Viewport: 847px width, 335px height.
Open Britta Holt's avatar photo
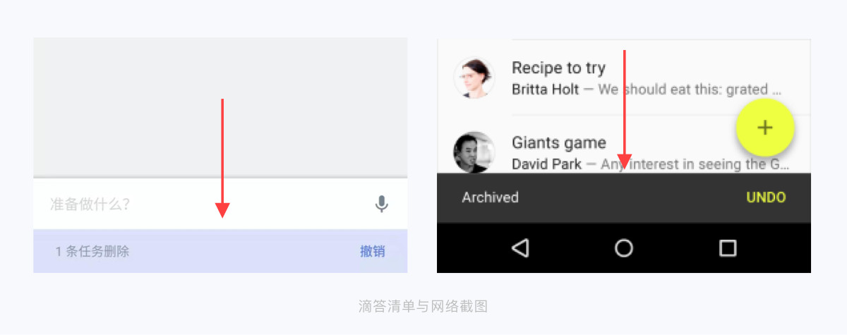(474, 78)
